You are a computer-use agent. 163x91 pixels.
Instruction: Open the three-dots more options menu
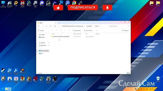point(97,30)
